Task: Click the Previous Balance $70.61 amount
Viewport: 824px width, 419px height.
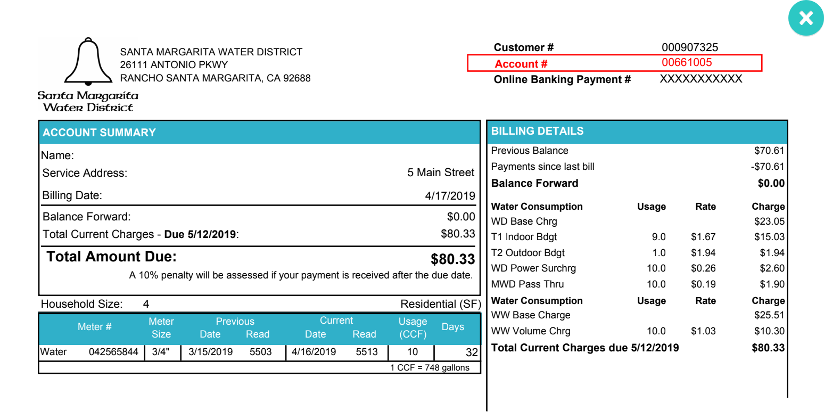Action: click(x=769, y=151)
